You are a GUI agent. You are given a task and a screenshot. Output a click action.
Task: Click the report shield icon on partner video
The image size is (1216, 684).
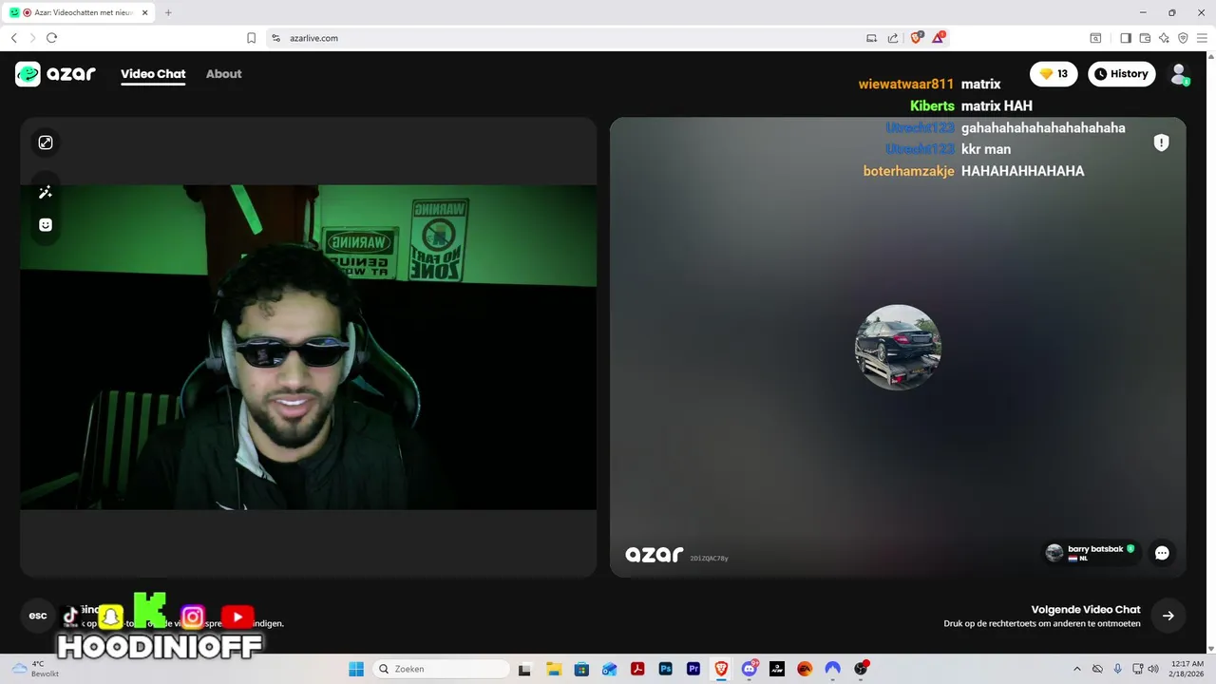click(x=1161, y=142)
